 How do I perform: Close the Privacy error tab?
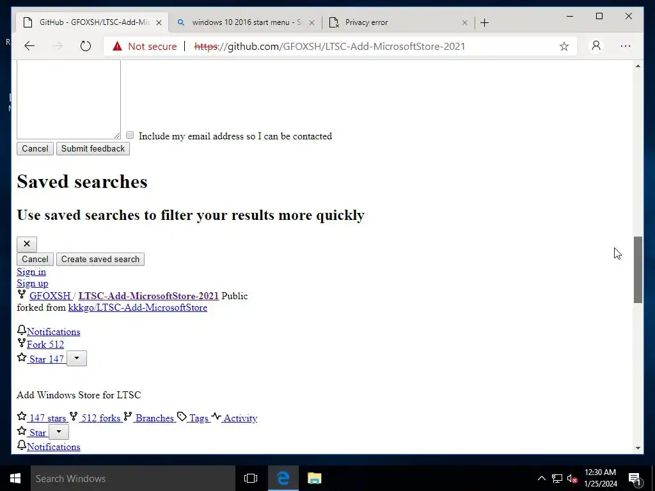464,22
